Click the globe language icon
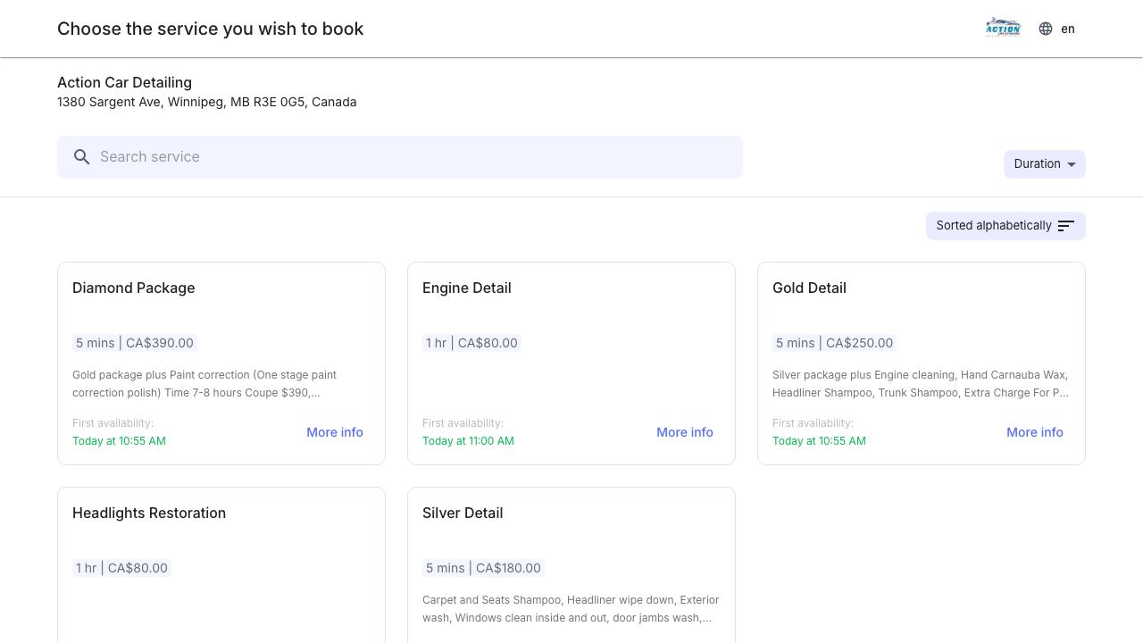The width and height of the screenshot is (1143, 643). pos(1046,29)
